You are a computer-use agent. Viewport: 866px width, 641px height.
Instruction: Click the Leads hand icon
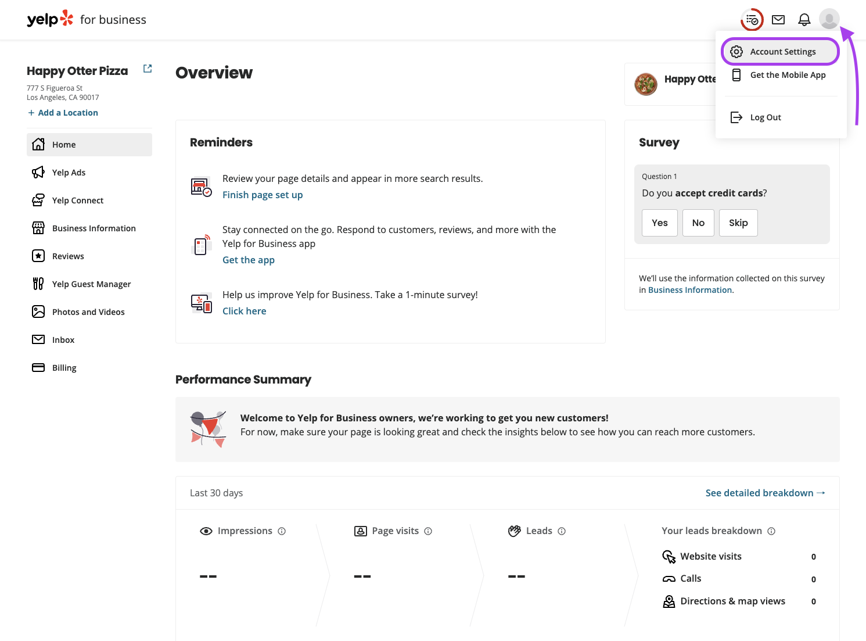pyautogui.click(x=515, y=531)
